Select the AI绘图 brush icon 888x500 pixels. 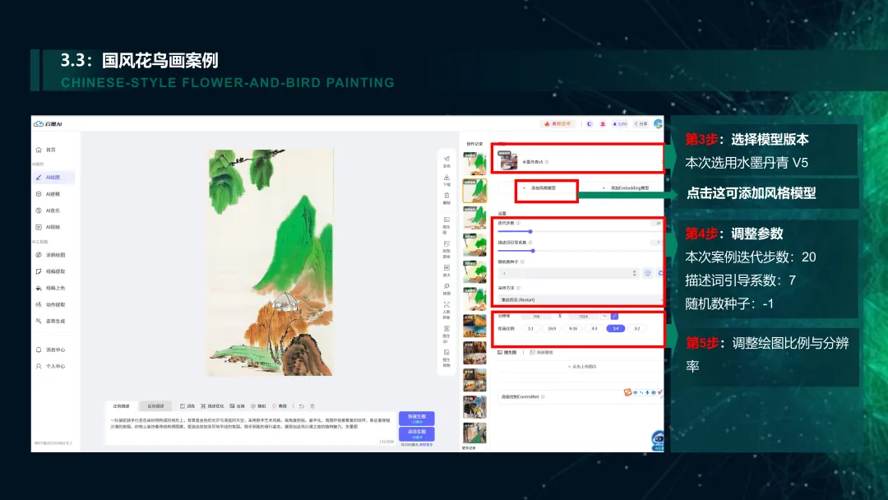tap(39, 178)
